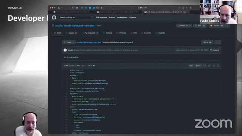Select the Projects tab
Screen dimensions: 242x136
[121, 33]
